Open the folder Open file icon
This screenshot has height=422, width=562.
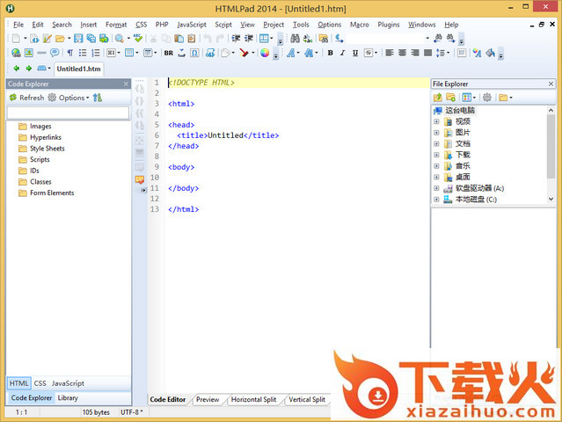tap(60, 39)
